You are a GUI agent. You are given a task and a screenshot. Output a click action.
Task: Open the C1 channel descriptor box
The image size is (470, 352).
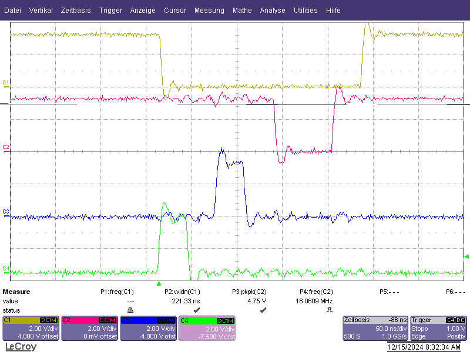click(31, 329)
